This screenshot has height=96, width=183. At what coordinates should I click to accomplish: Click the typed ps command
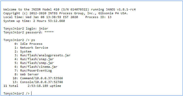coord(33,40)
